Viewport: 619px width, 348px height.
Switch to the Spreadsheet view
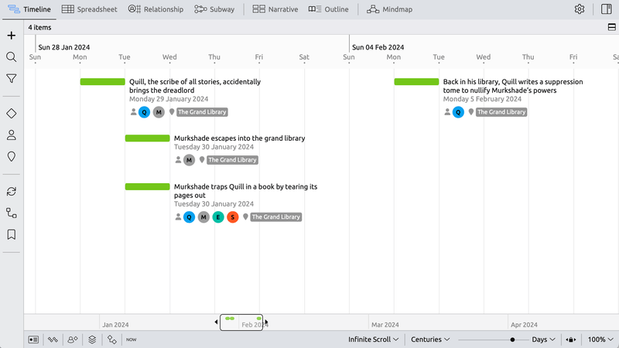(x=90, y=9)
